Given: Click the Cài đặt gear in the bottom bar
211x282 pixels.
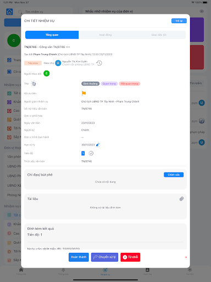Looking at the screenshot, I should (x=190, y=272).
